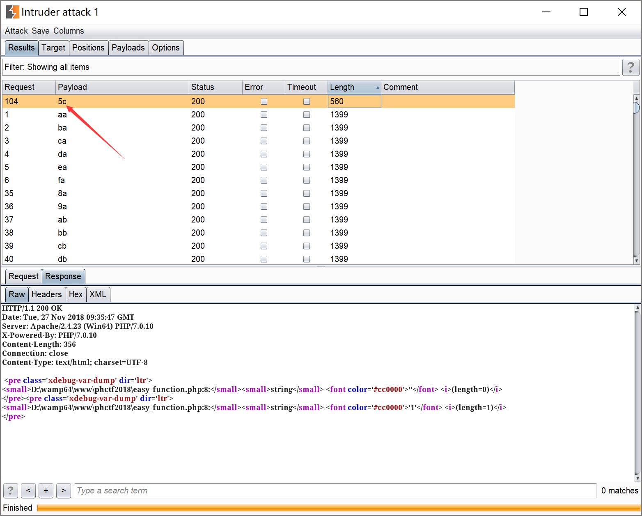The height and width of the screenshot is (516, 642).
Task: Switch to the Options tab
Action: (166, 48)
